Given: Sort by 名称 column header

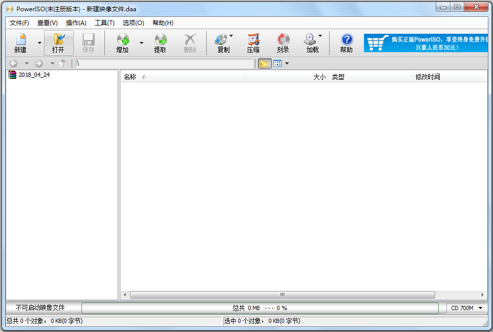Looking at the screenshot, I should tap(183, 77).
